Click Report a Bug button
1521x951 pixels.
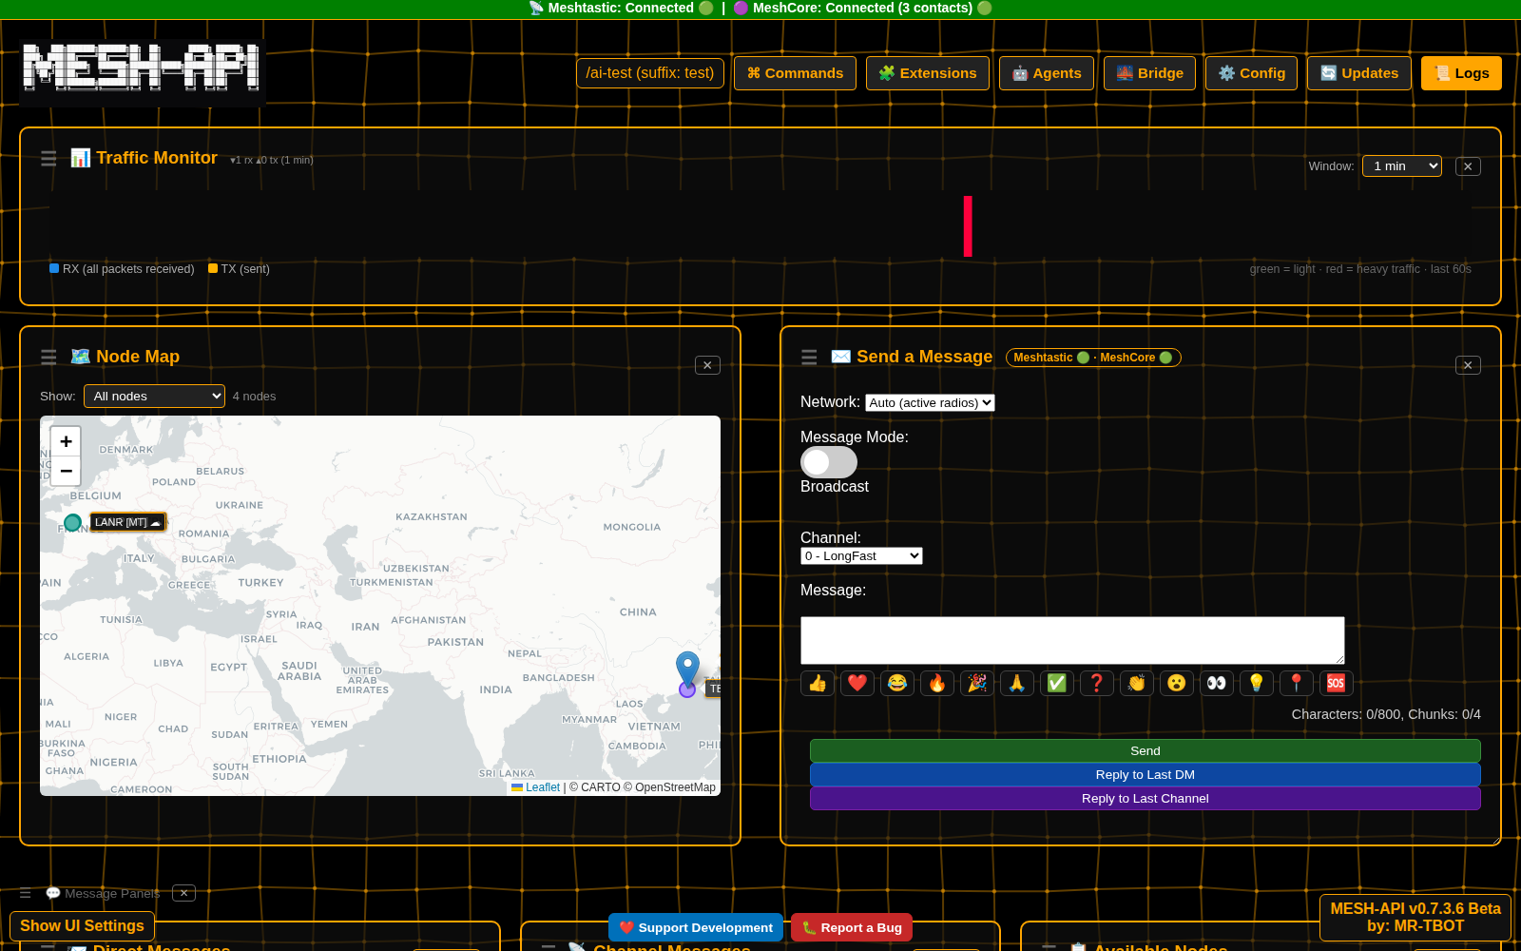852,927
